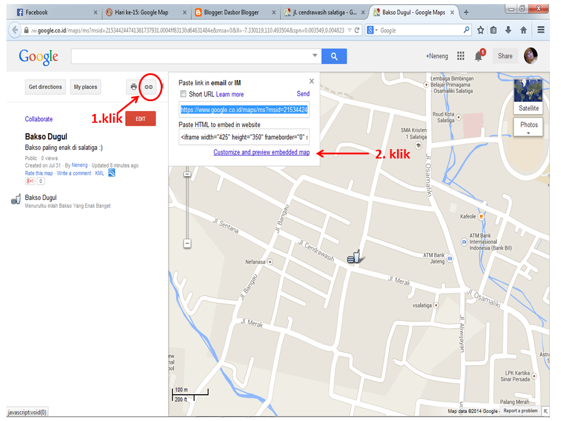Screen dimensions: 561x421
Task: Switch to Satellite view thumbnail
Action: tap(528, 96)
